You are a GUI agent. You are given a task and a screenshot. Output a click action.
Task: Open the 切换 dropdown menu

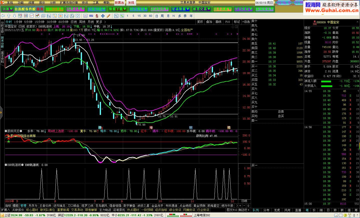[7, 9]
